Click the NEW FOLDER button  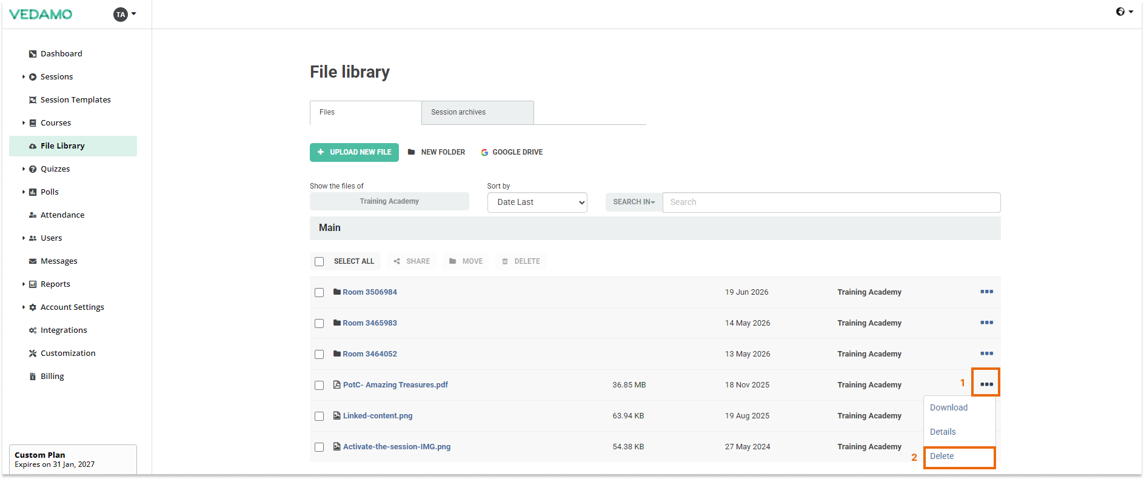point(437,152)
